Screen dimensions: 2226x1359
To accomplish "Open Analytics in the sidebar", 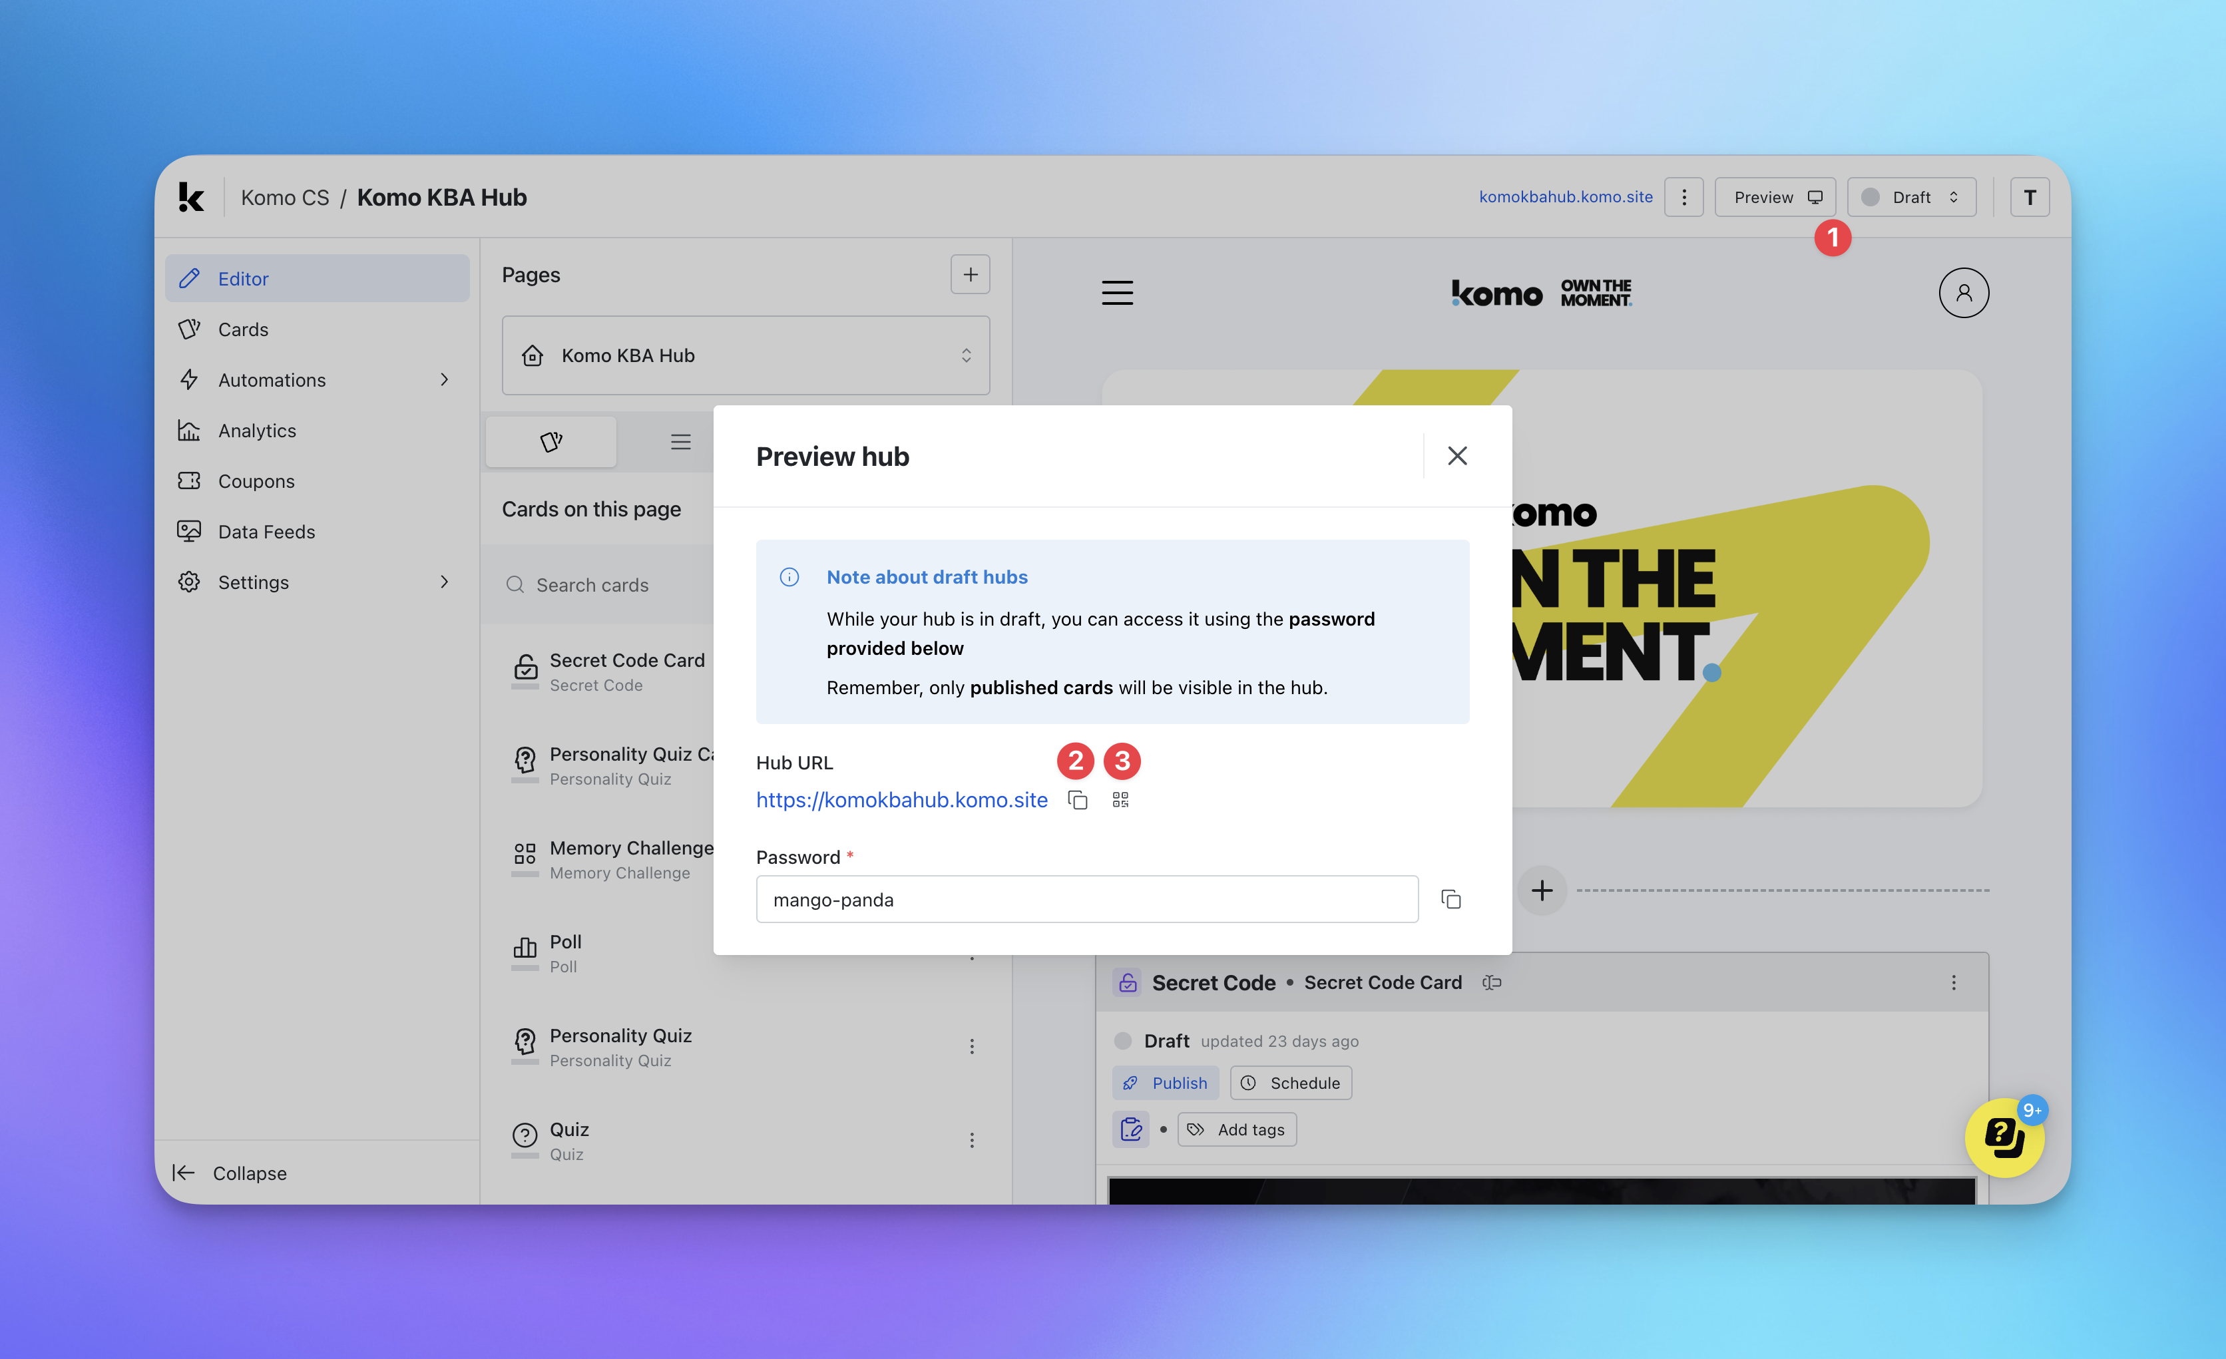I will point(256,431).
